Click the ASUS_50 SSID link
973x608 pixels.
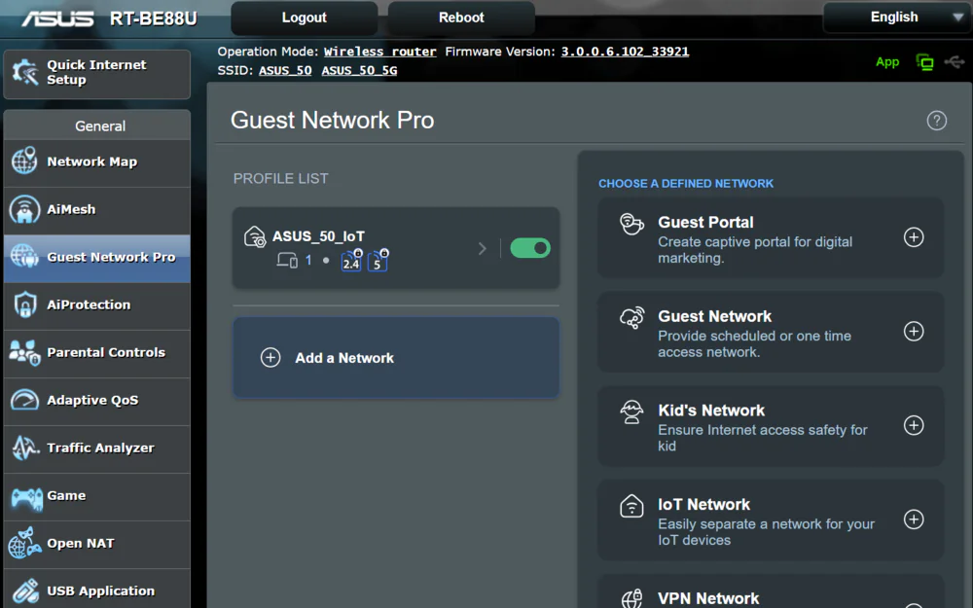tap(285, 70)
